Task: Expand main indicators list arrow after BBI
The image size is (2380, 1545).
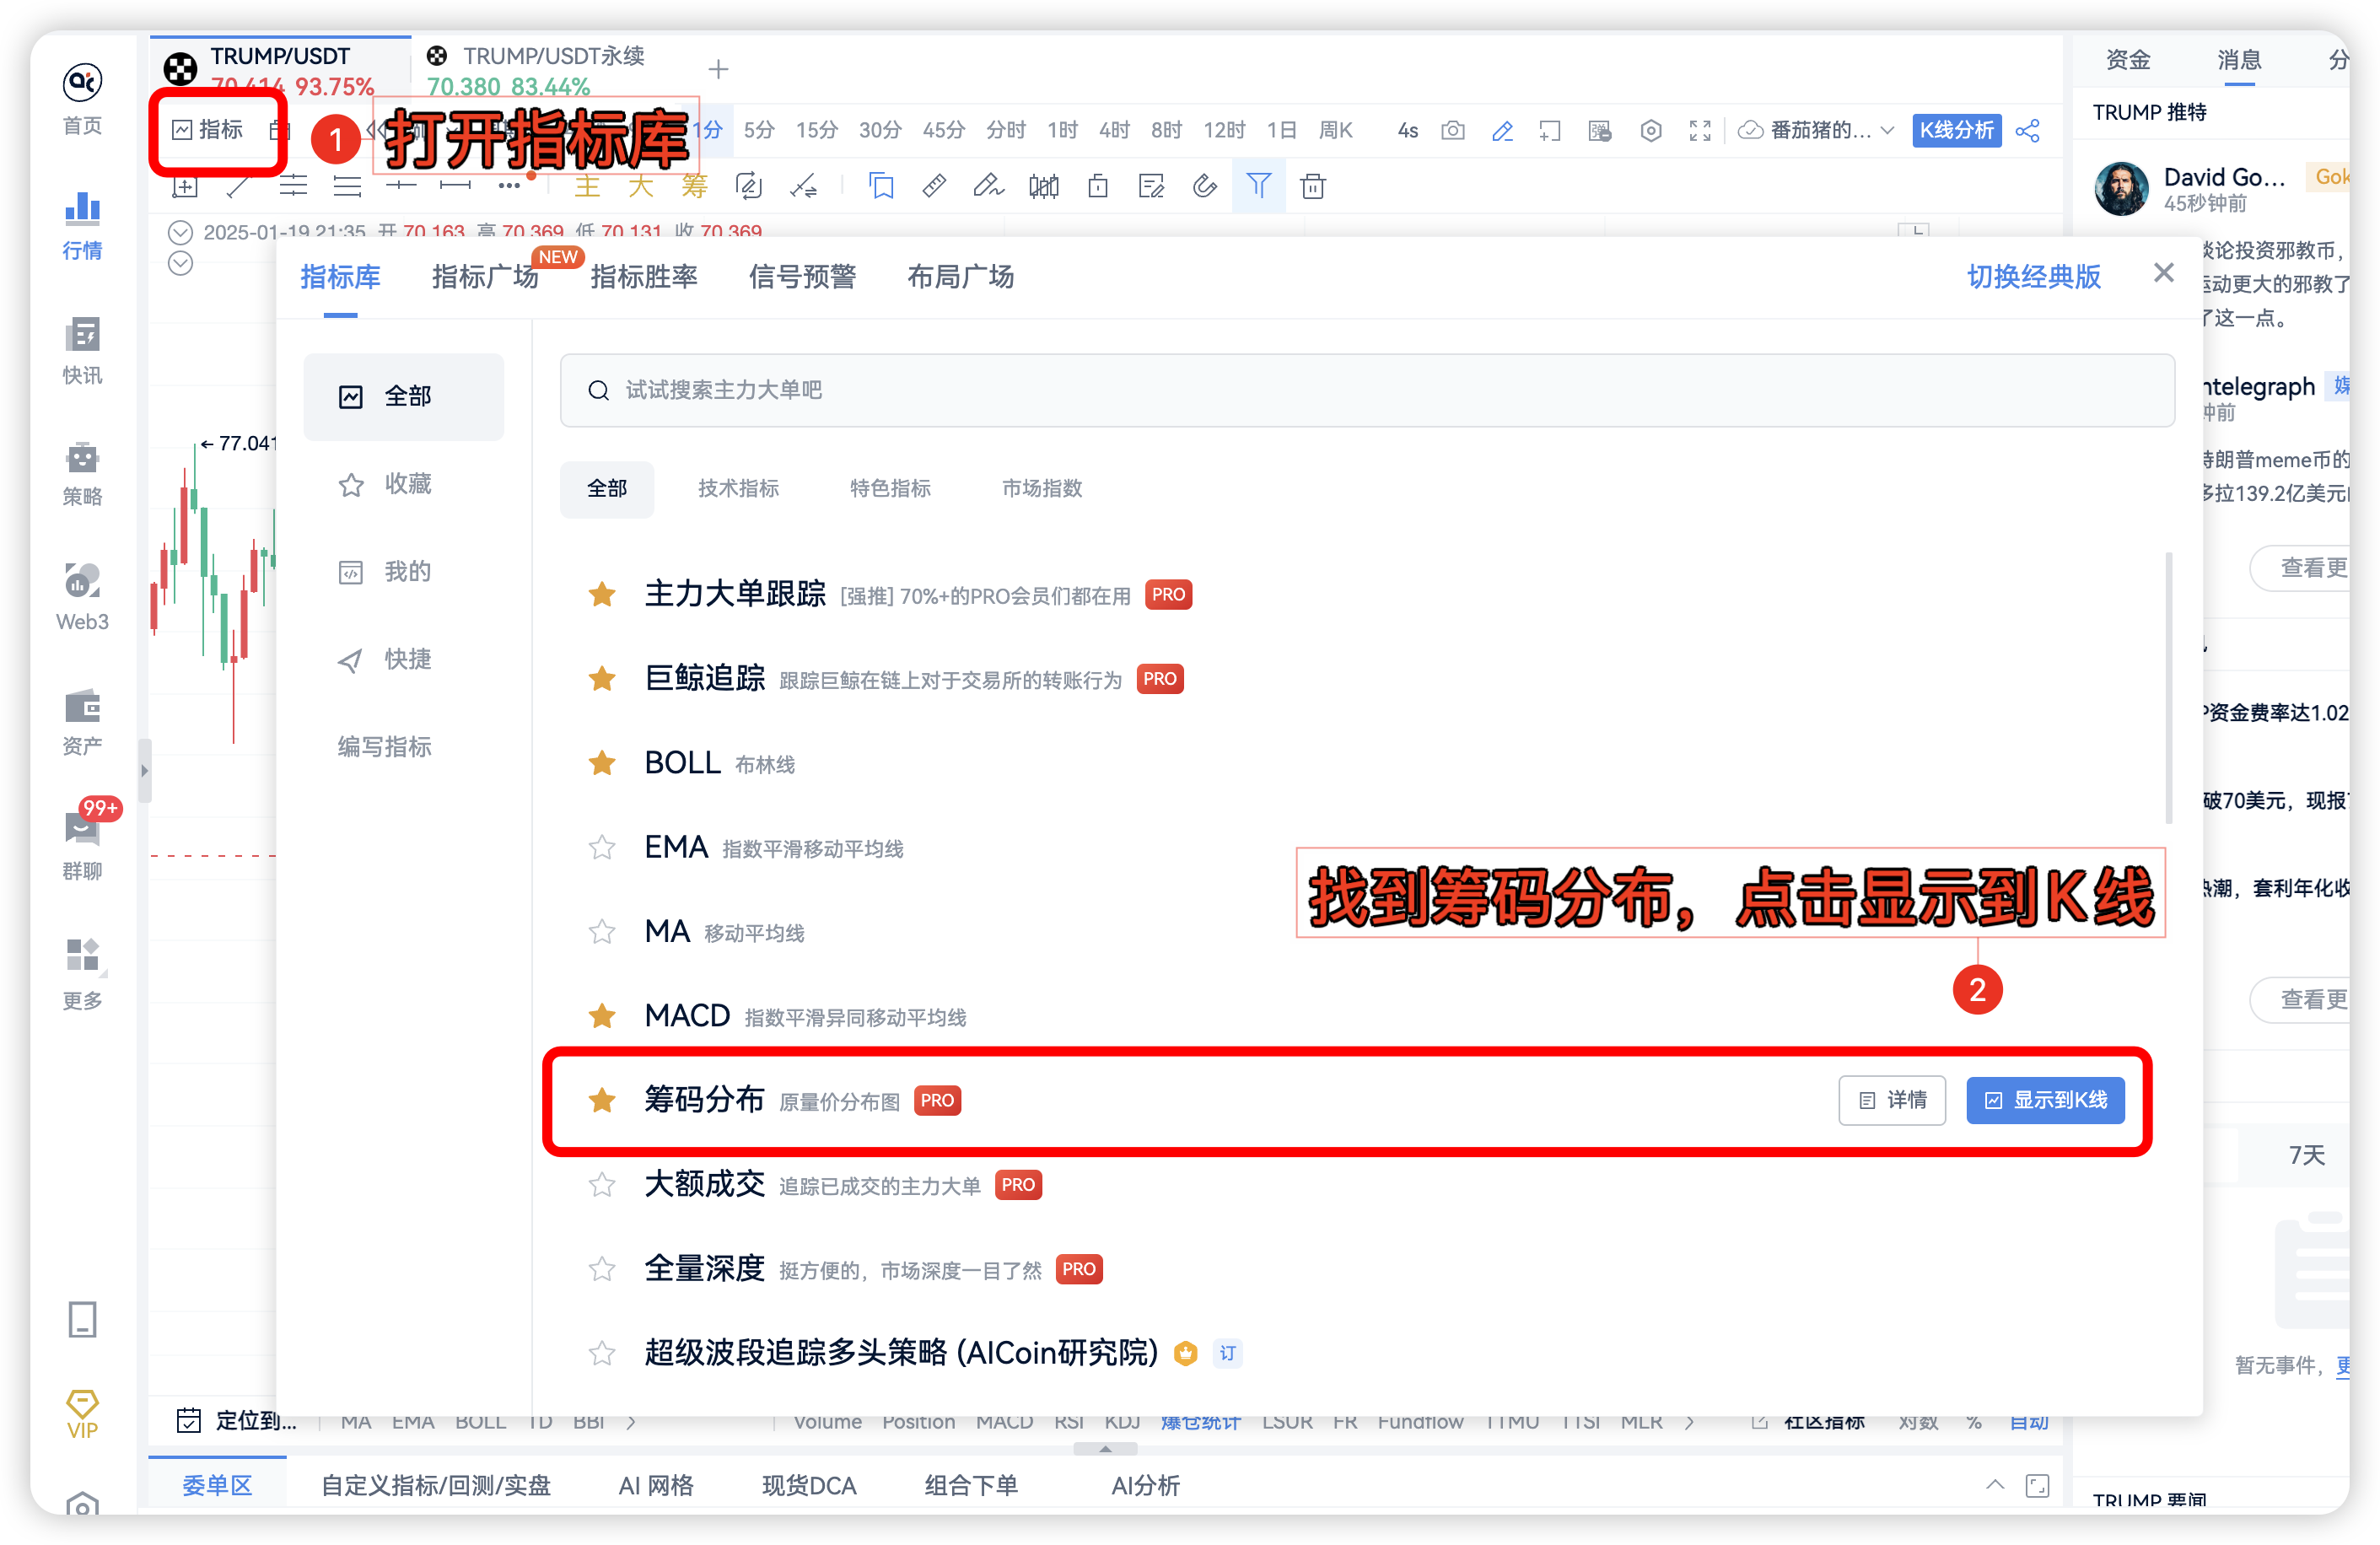Action: (x=631, y=1422)
